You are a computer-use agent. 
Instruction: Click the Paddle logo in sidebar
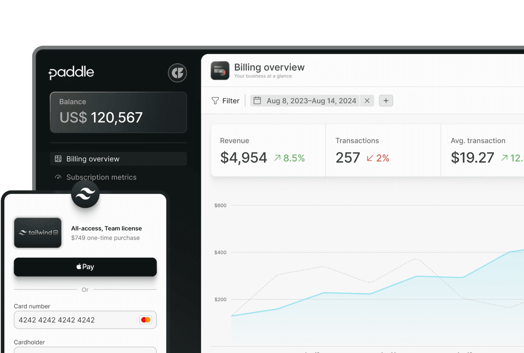point(71,73)
